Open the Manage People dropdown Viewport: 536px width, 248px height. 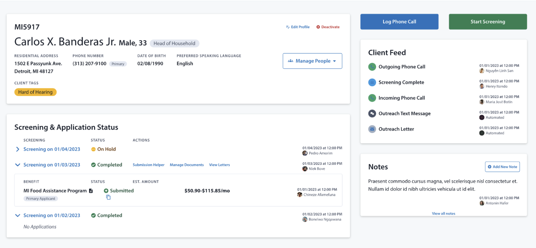(312, 61)
